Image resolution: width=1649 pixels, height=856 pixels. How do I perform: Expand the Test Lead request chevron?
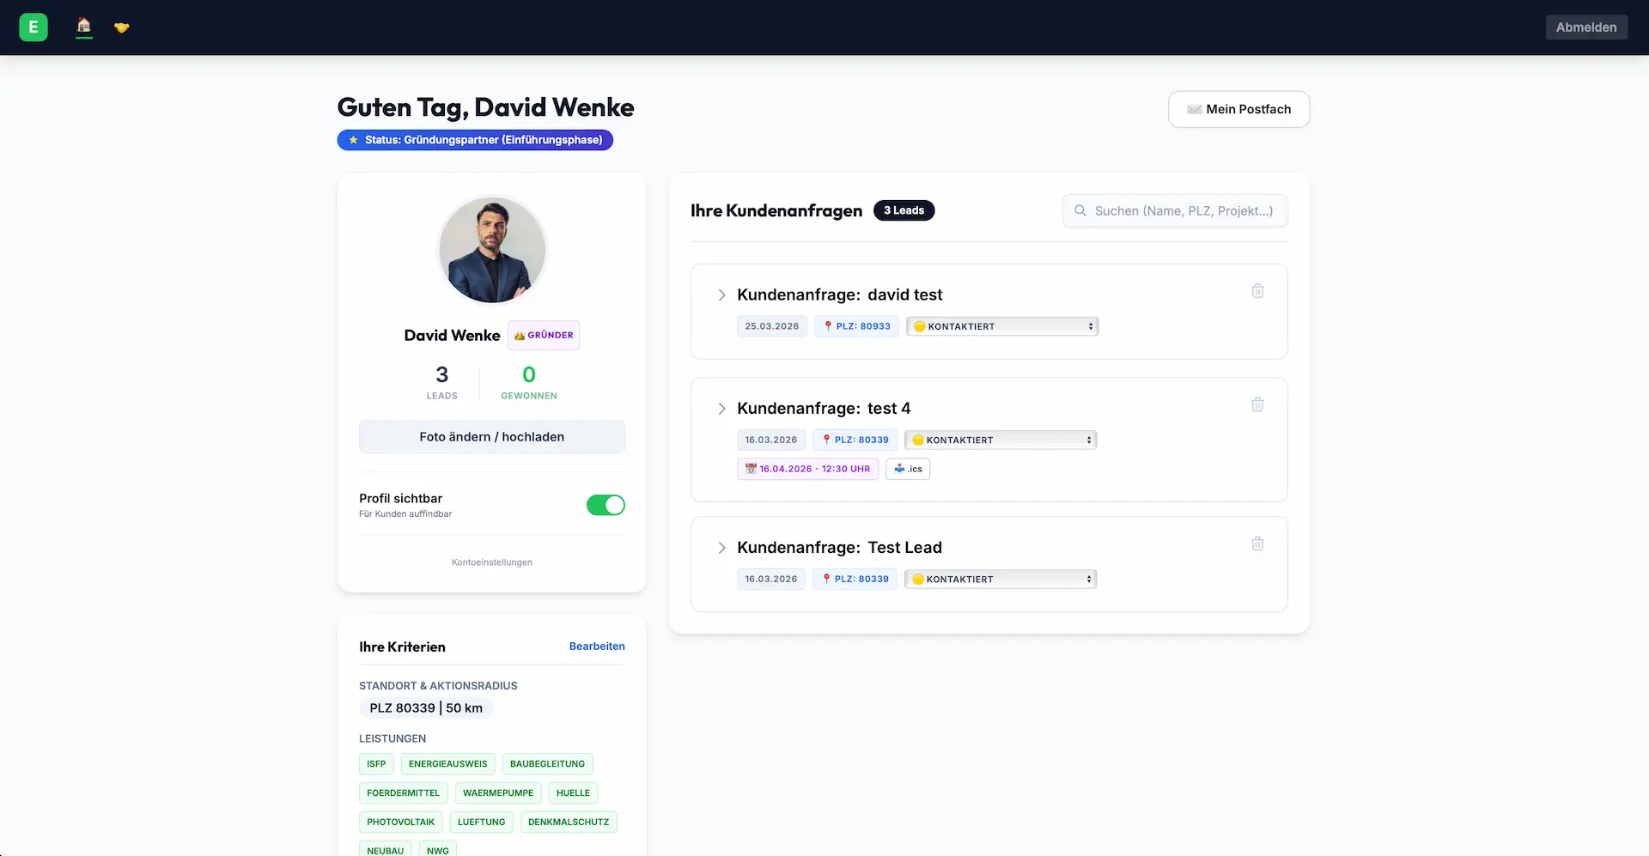point(721,548)
